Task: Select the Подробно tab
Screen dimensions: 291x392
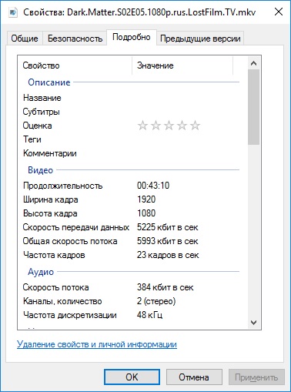Action: pos(132,38)
